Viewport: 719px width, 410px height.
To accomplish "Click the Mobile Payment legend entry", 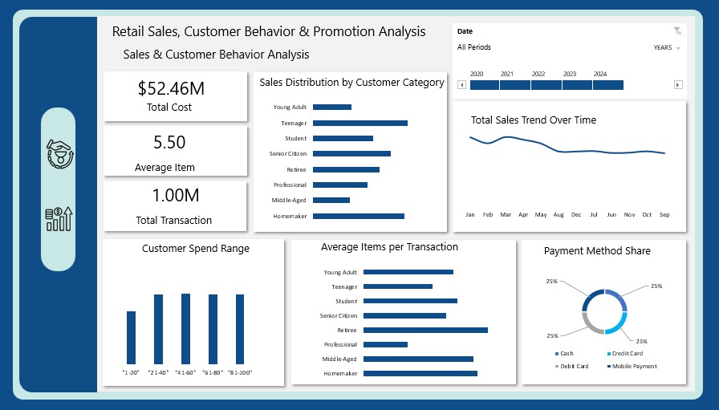I will coord(632,367).
